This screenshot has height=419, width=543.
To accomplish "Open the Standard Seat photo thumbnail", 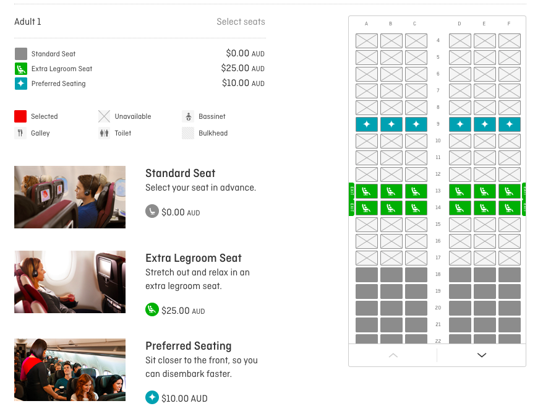I will click(x=70, y=197).
